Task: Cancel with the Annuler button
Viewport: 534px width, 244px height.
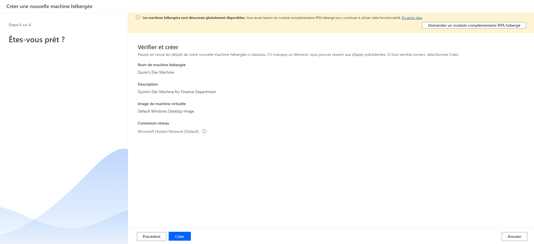Action: [x=514, y=236]
